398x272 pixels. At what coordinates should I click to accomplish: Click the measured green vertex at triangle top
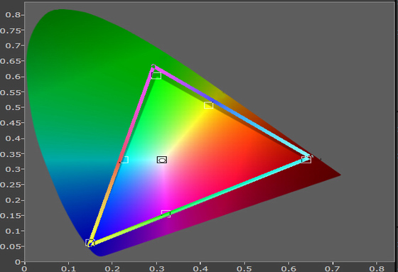[x=154, y=67]
